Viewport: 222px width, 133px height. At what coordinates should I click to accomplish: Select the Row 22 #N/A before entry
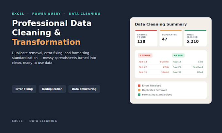point(154,67)
